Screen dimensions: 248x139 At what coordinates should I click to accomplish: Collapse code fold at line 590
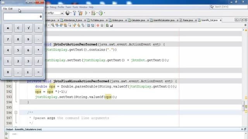16,81
